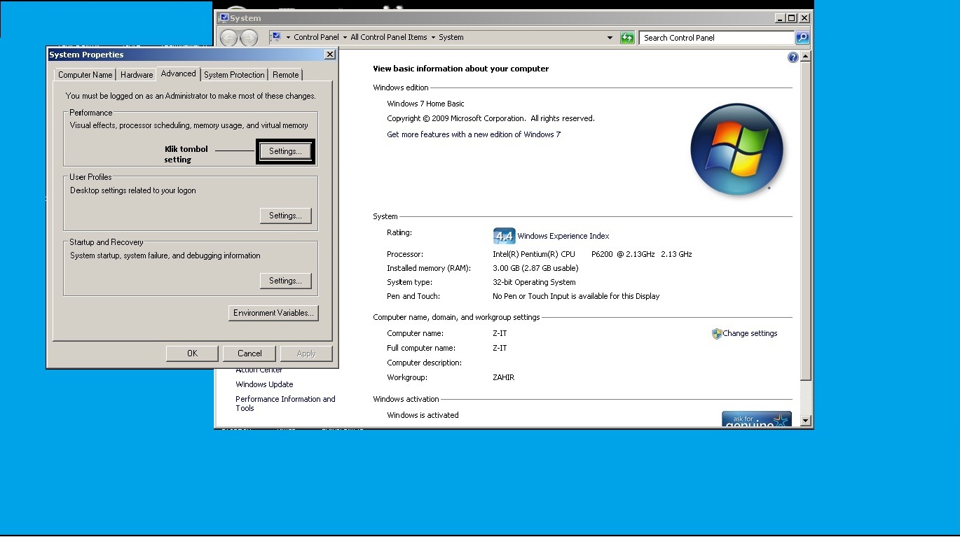
Task: Click the search magnifier icon
Action: [x=802, y=38]
